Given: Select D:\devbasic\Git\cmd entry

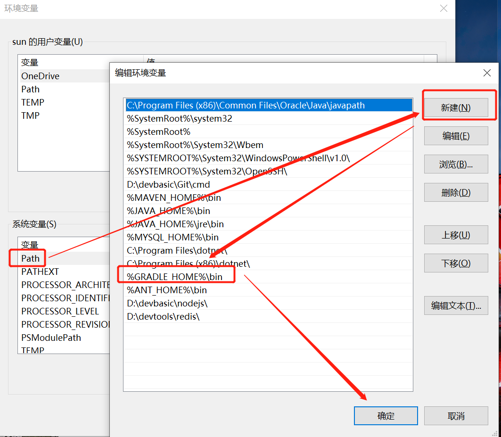Looking at the screenshot, I should 268,184.
